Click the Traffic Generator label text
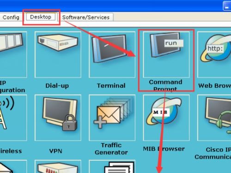Screen dimensions: 231x173 111,149
